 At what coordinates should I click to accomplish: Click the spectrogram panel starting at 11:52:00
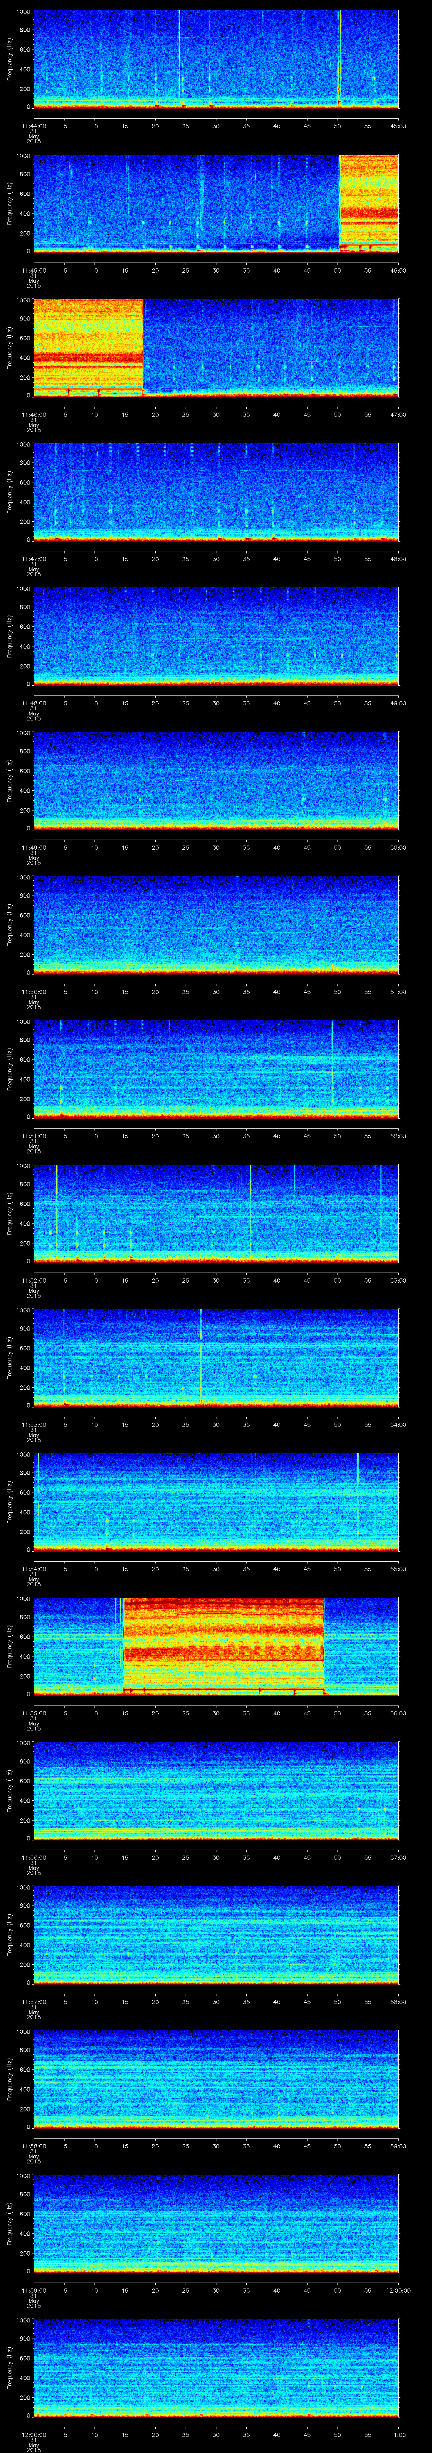(x=216, y=1213)
